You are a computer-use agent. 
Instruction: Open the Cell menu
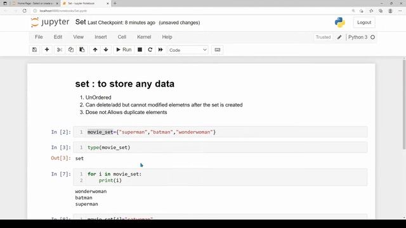(x=122, y=37)
